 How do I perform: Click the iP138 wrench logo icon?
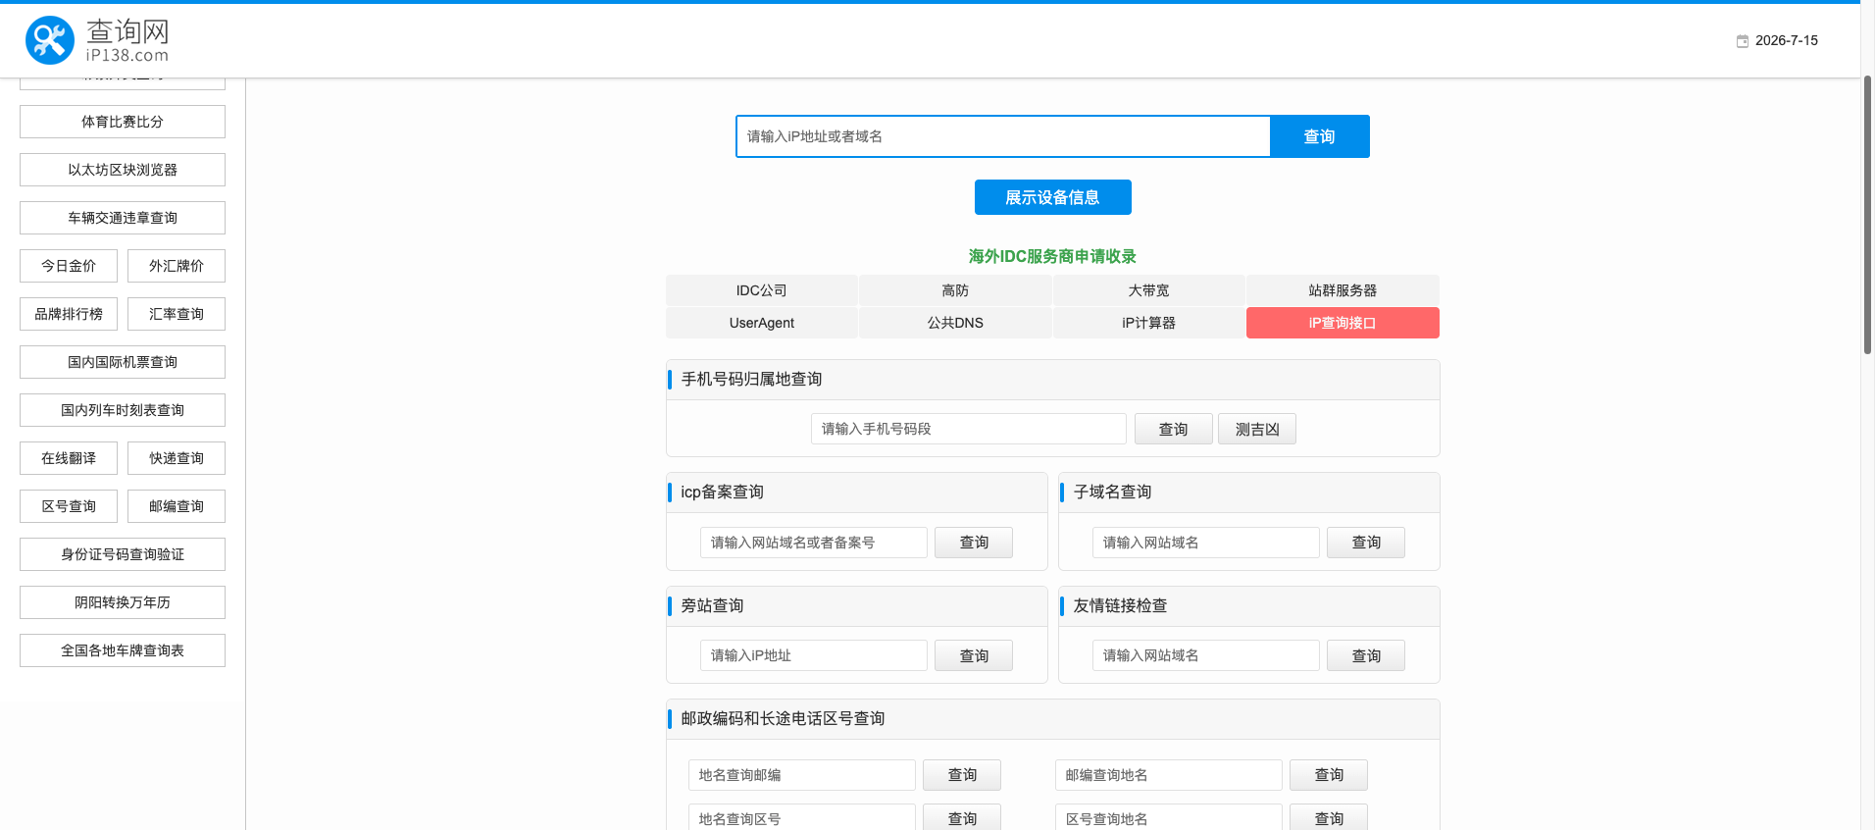click(x=50, y=40)
